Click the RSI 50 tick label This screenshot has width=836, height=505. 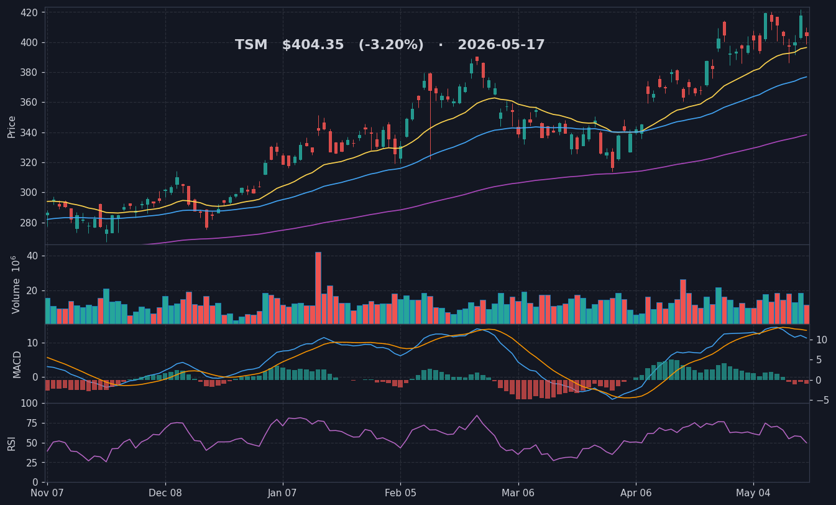click(32, 443)
